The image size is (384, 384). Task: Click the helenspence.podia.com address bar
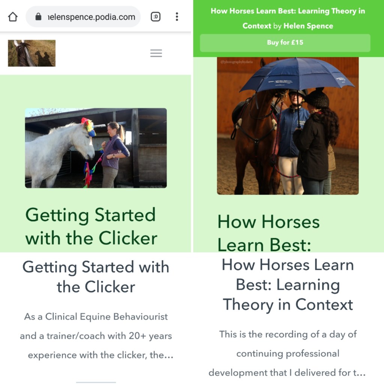(83, 16)
